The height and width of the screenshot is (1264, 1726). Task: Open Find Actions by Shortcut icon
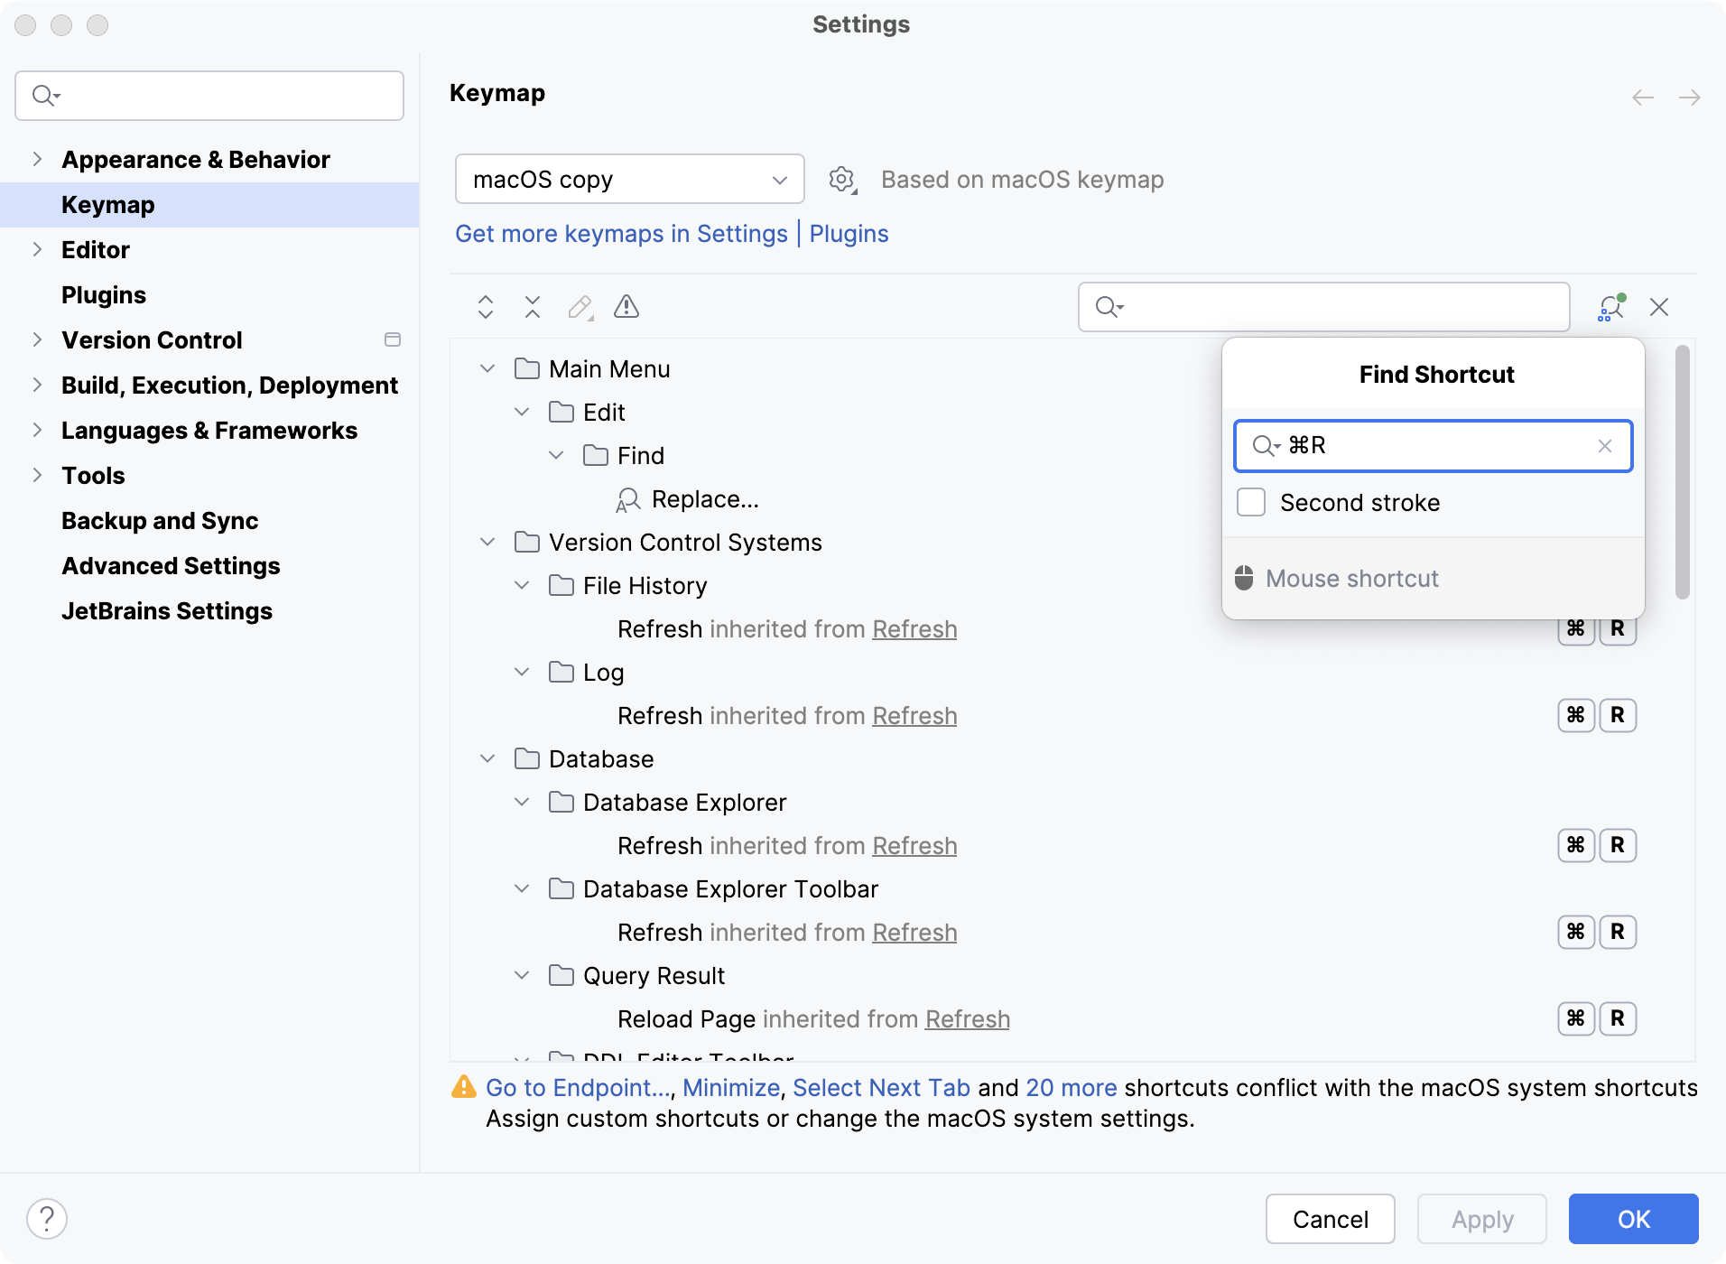[1611, 307]
